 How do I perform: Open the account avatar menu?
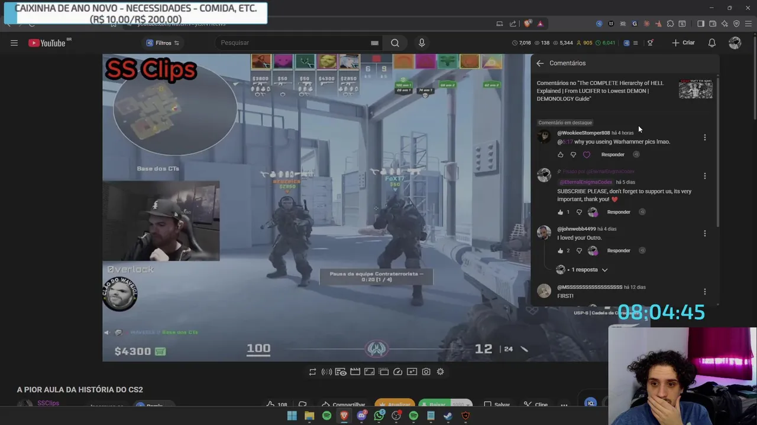[x=735, y=42]
